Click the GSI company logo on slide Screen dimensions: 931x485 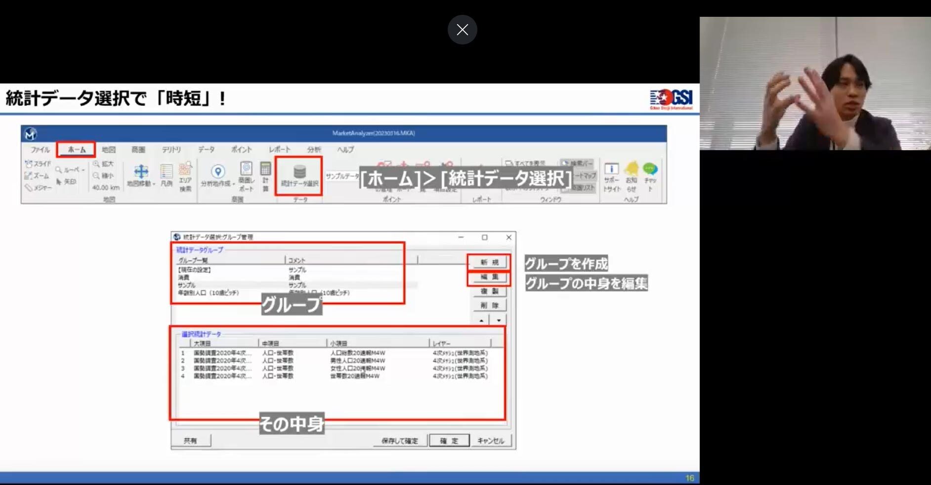pos(671,99)
